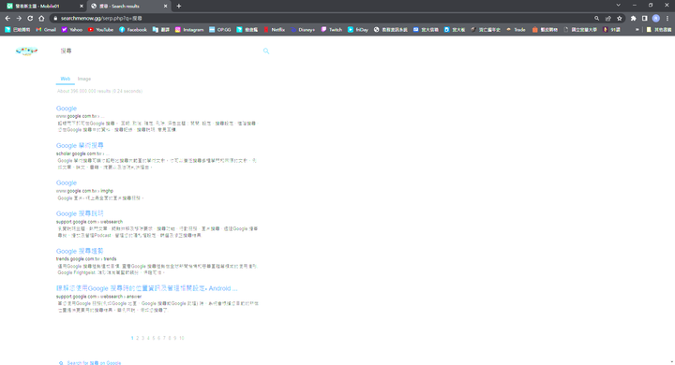Open the scholar.google.com result title link
The width and height of the screenshot is (675, 365).
tap(80, 145)
